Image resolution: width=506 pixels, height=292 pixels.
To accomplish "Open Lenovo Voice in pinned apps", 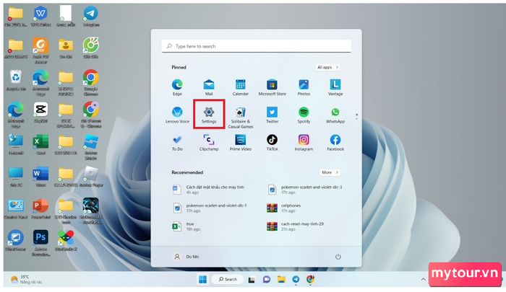I will tap(177, 115).
